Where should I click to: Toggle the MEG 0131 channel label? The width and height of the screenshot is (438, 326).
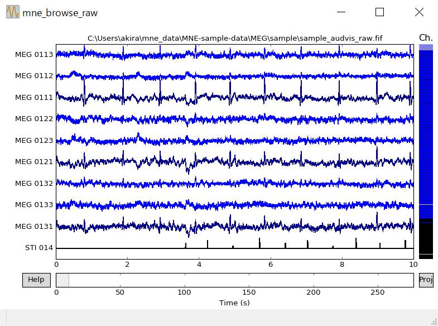point(34,227)
